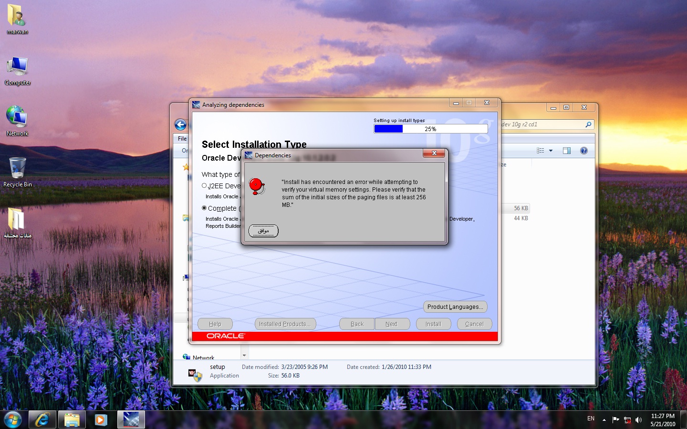This screenshot has width=687, height=429.
Task: Open the Product Languages dialog
Action: point(455,306)
